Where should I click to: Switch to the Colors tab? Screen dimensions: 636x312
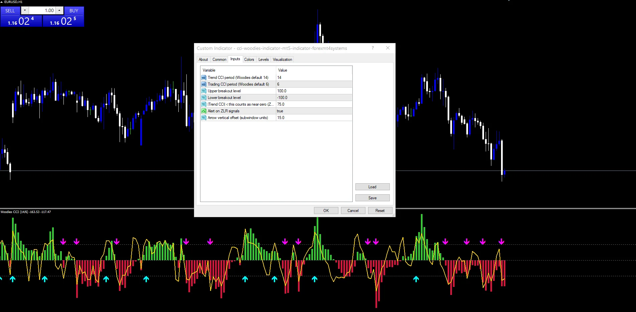[249, 60]
